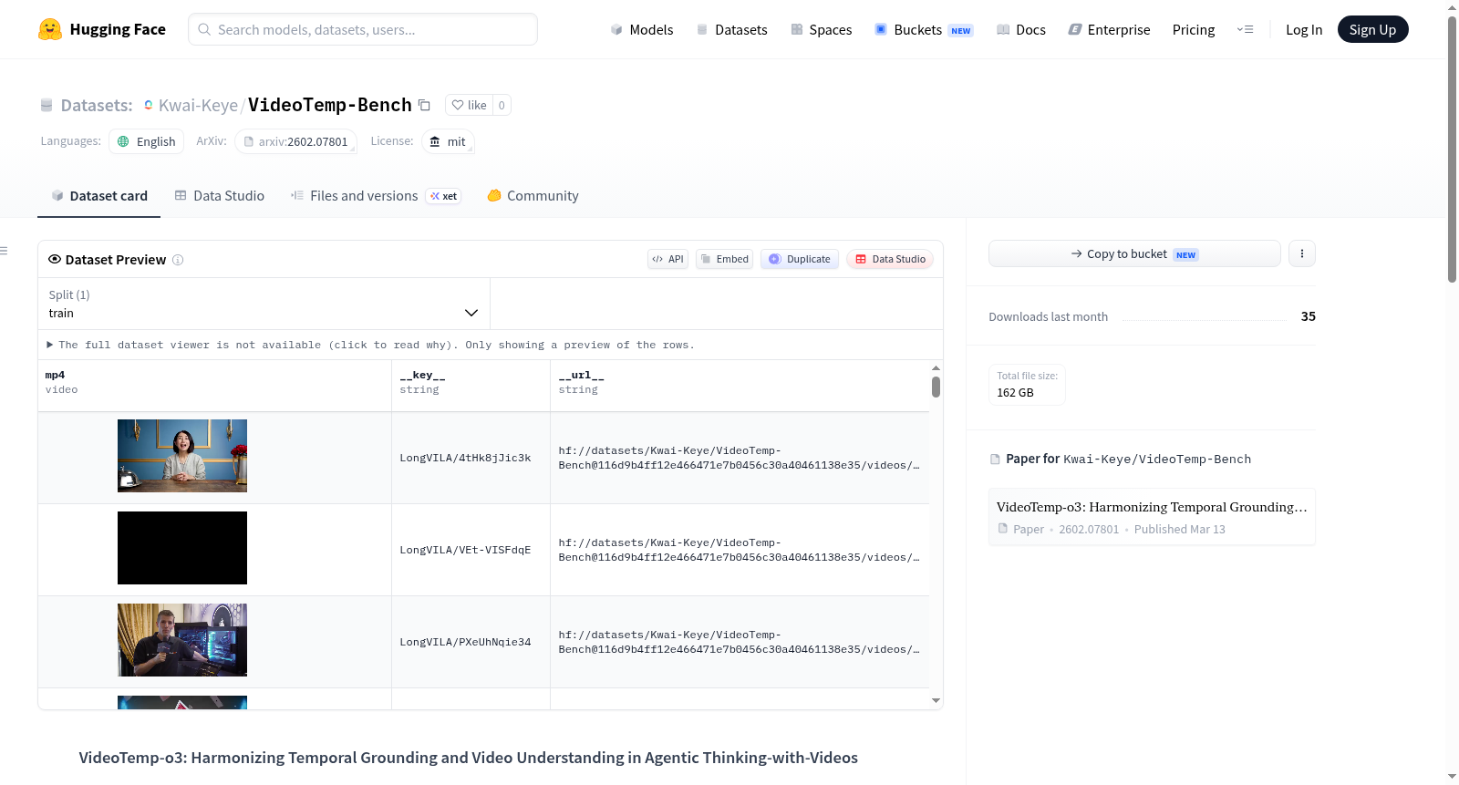The width and height of the screenshot is (1459, 785).
Task: Click the Dataset Preview info icon
Action: tap(178, 260)
